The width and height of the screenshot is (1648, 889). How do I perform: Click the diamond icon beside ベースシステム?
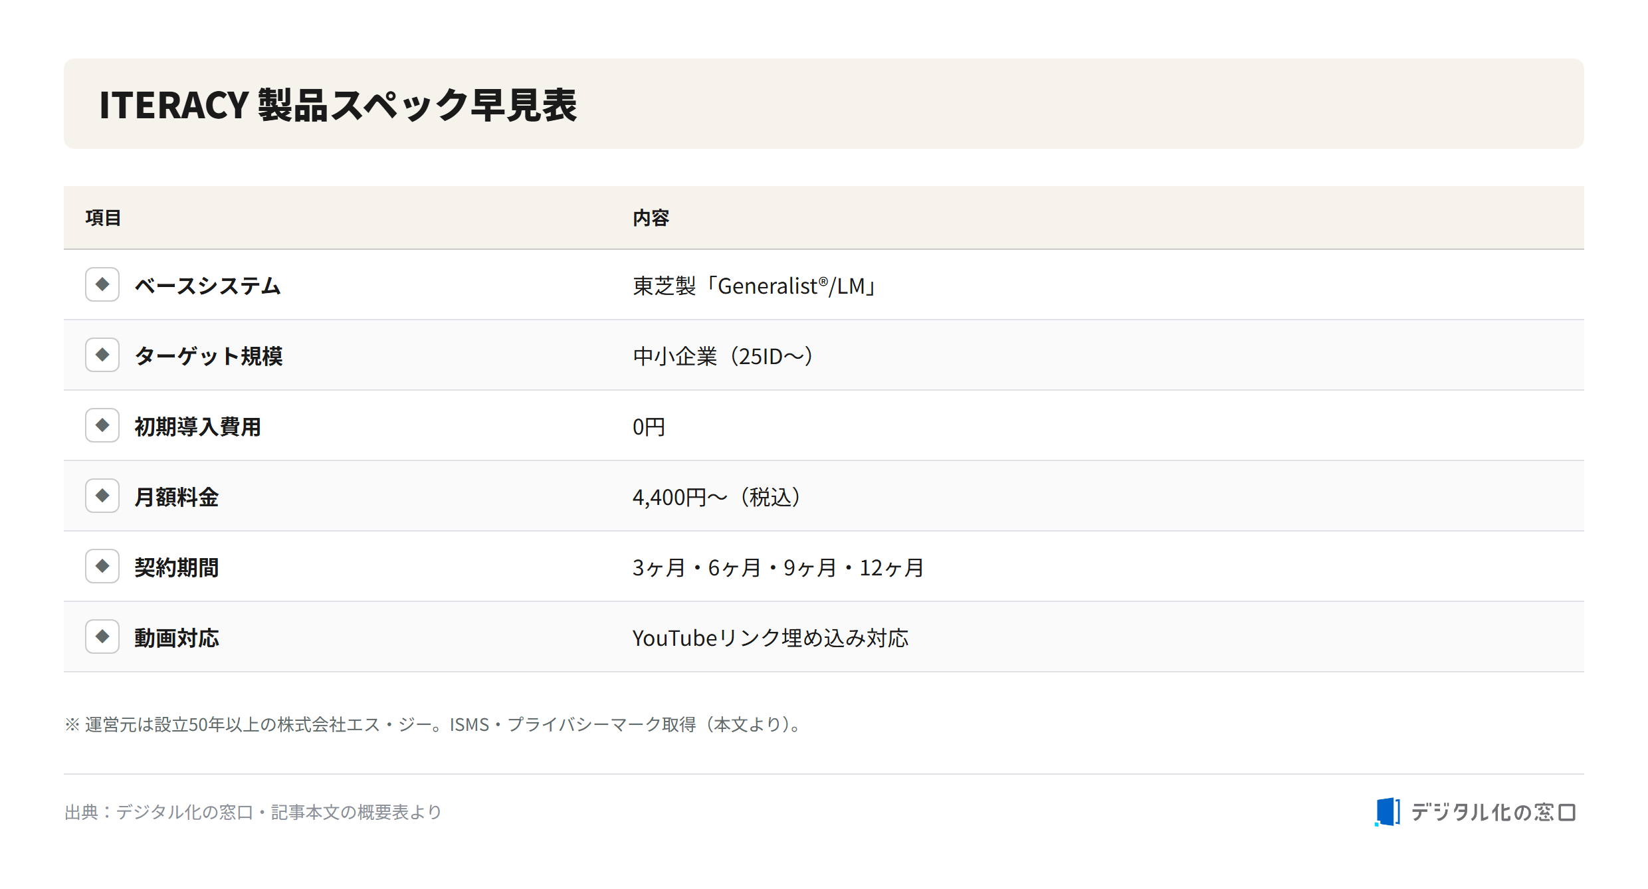click(x=102, y=284)
